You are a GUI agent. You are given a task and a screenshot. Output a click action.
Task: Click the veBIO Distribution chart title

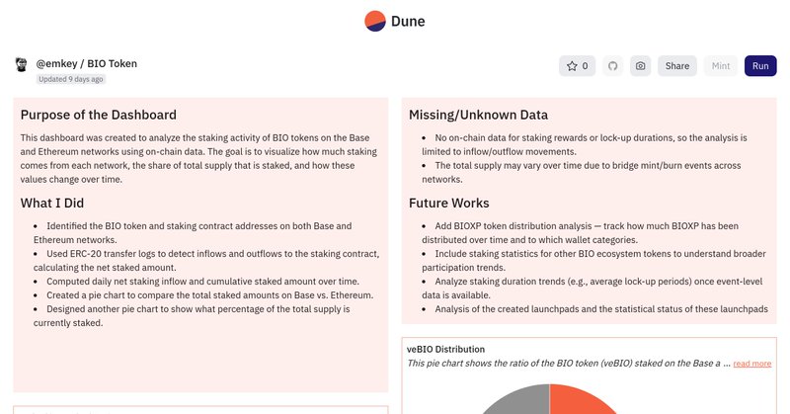446,349
